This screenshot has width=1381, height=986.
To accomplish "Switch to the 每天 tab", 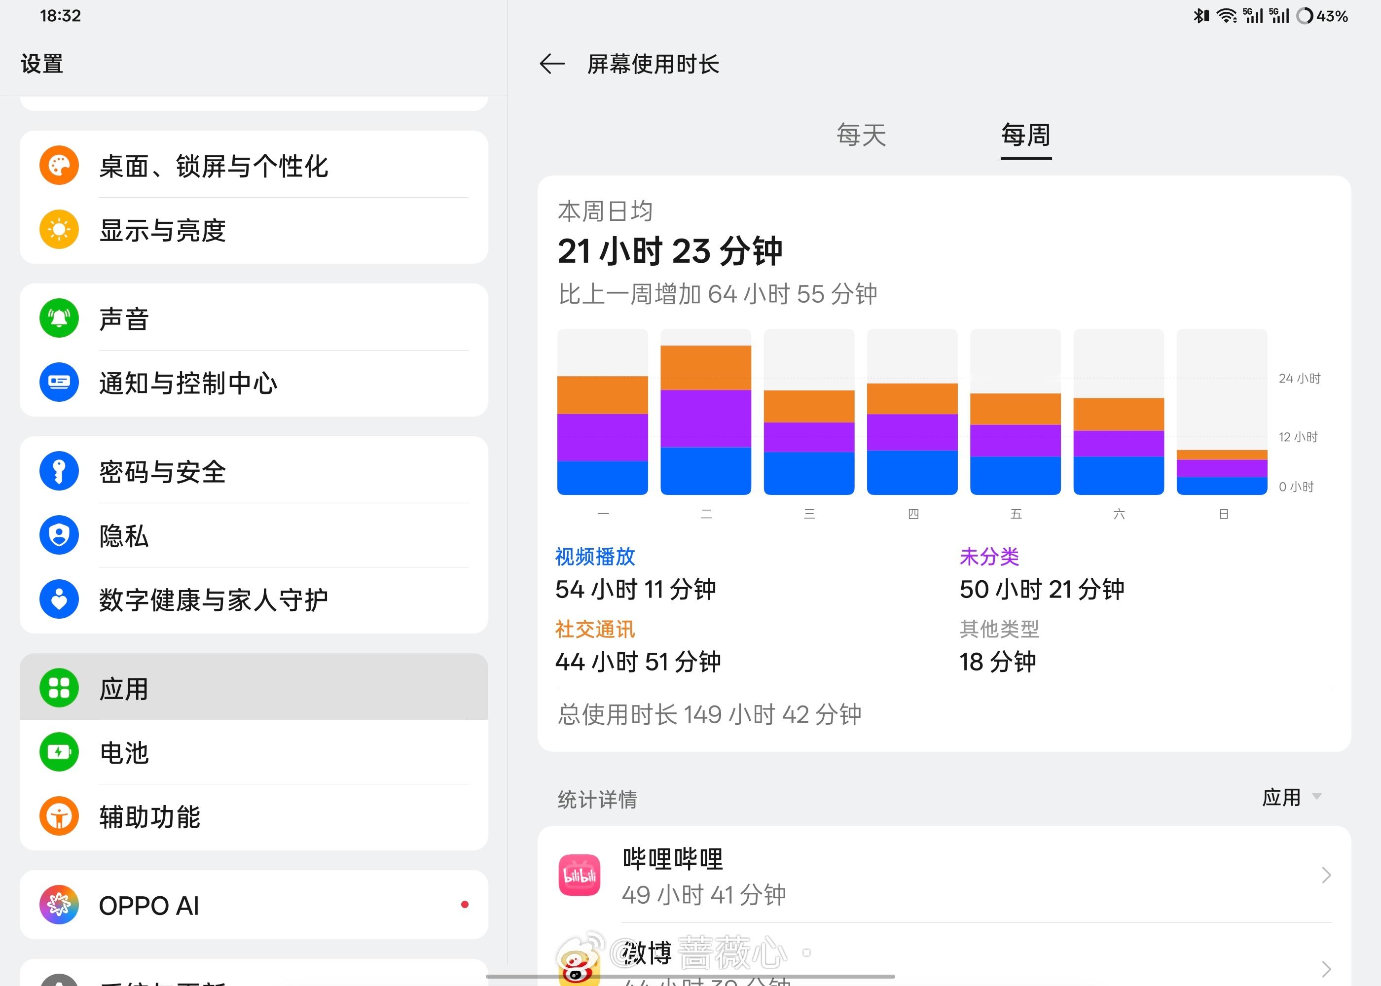I will pos(861,135).
